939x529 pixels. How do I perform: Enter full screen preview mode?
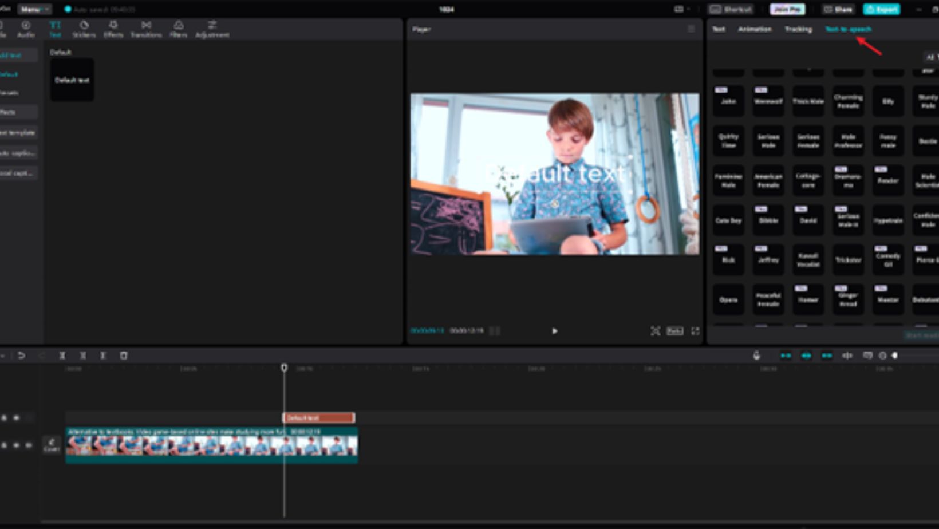point(695,331)
